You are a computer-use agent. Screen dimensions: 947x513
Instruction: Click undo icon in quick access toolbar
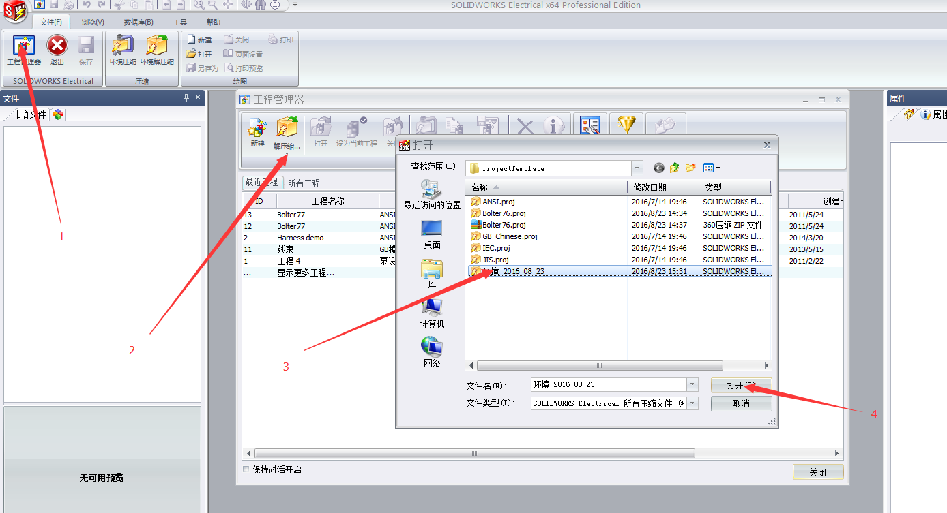pyautogui.click(x=86, y=5)
